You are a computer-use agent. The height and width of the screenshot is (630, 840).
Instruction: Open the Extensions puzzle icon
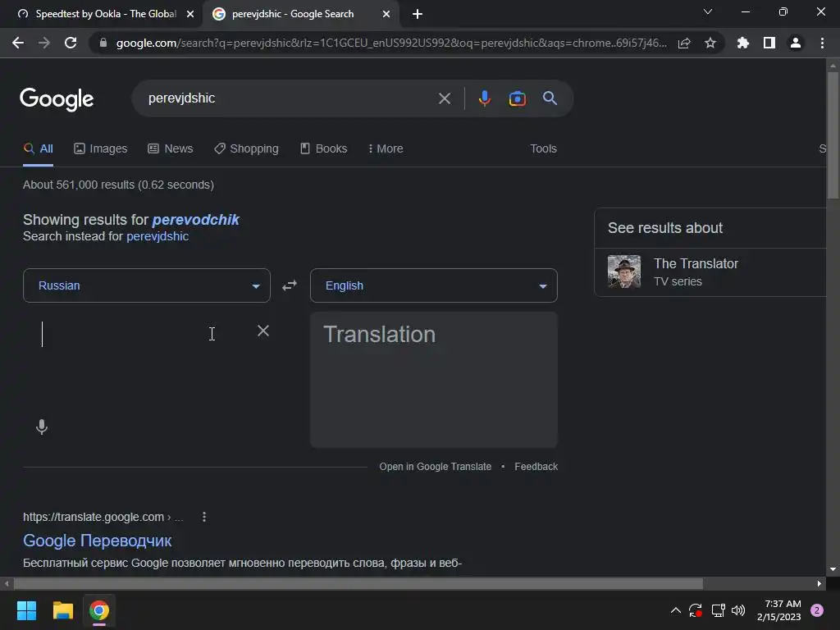tap(743, 43)
